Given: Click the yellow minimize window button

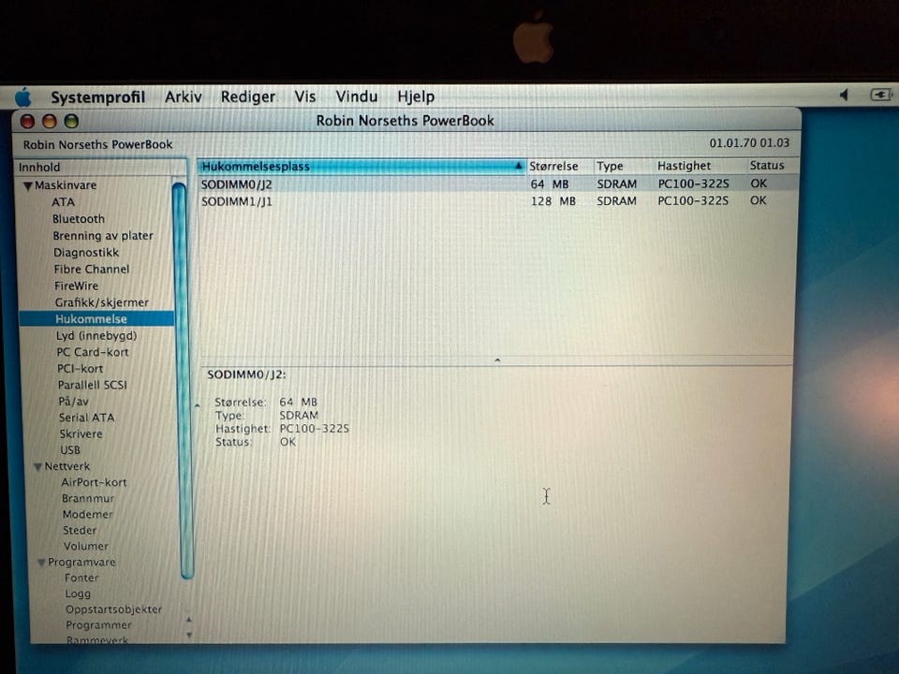Looking at the screenshot, I should [50, 122].
